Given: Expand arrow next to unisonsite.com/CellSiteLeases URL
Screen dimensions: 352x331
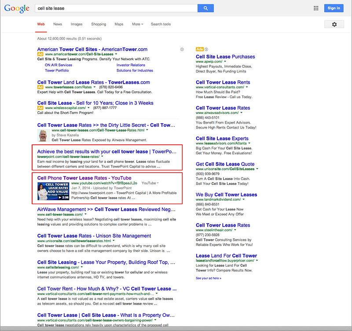Looking at the screenshot, I should pyautogui.click(x=257, y=169).
